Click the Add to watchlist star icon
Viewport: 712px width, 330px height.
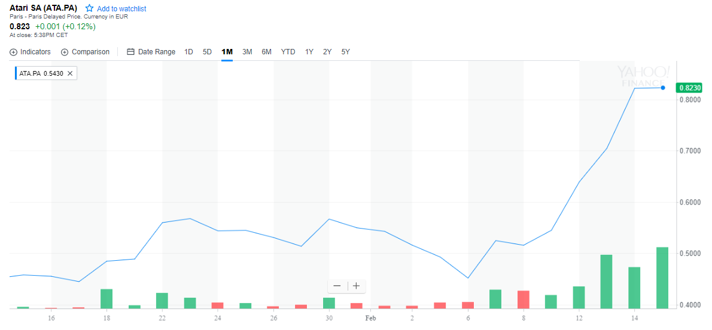pos(89,8)
